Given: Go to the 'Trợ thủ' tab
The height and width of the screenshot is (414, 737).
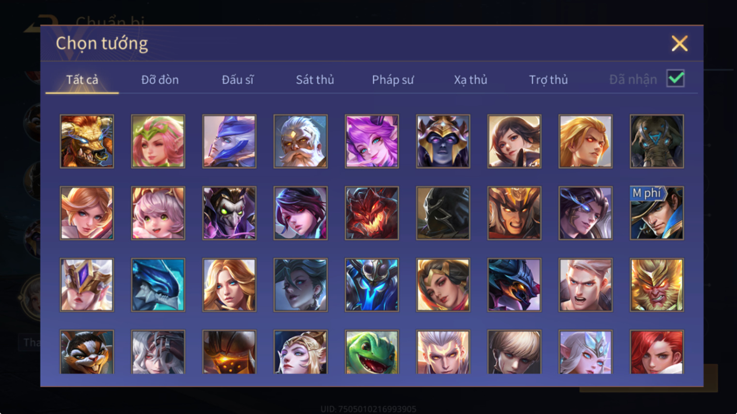Looking at the screenshot, I should [548, 79].
